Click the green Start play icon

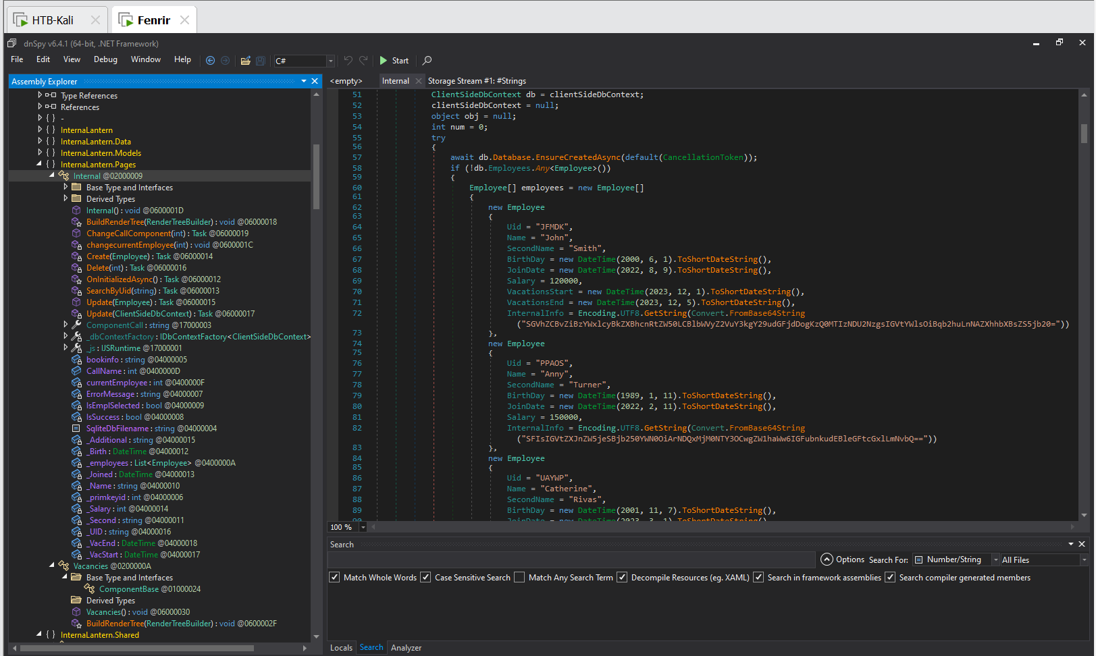tap(383, 61)
